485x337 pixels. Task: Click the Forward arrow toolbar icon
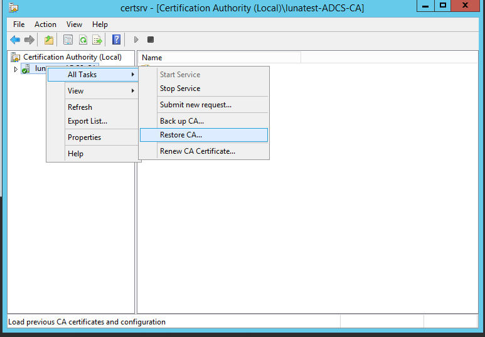29,40
